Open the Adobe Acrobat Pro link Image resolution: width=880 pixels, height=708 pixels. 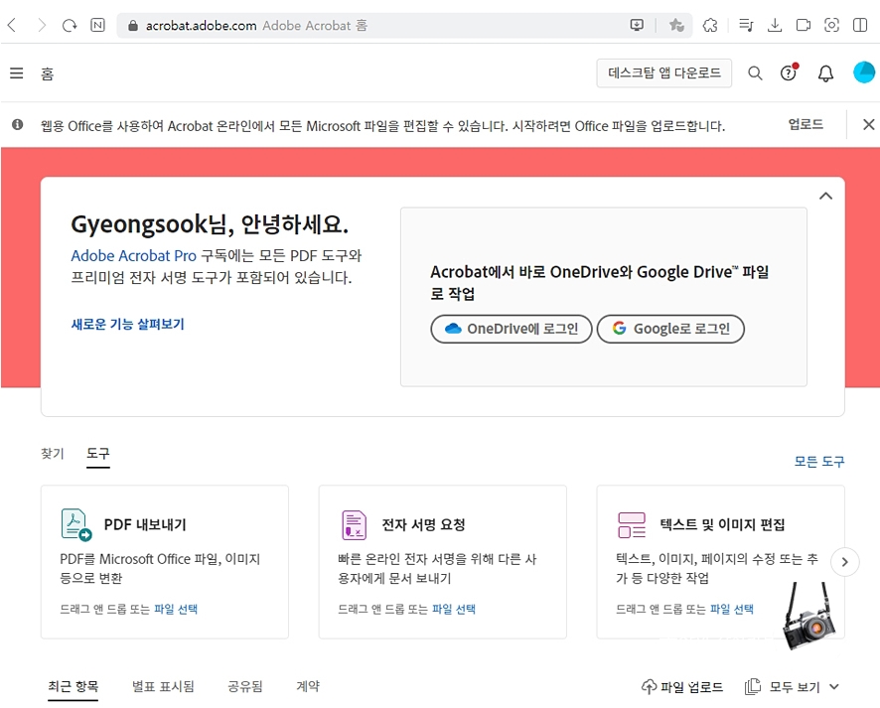pos(133,256)
